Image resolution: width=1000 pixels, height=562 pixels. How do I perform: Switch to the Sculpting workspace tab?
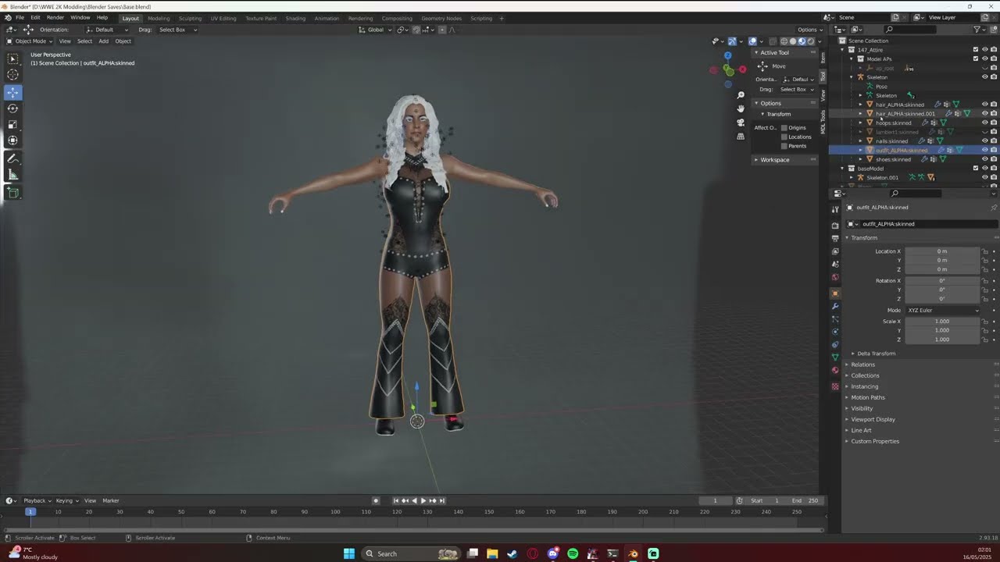pyautogui.click(x=190, y=18)
